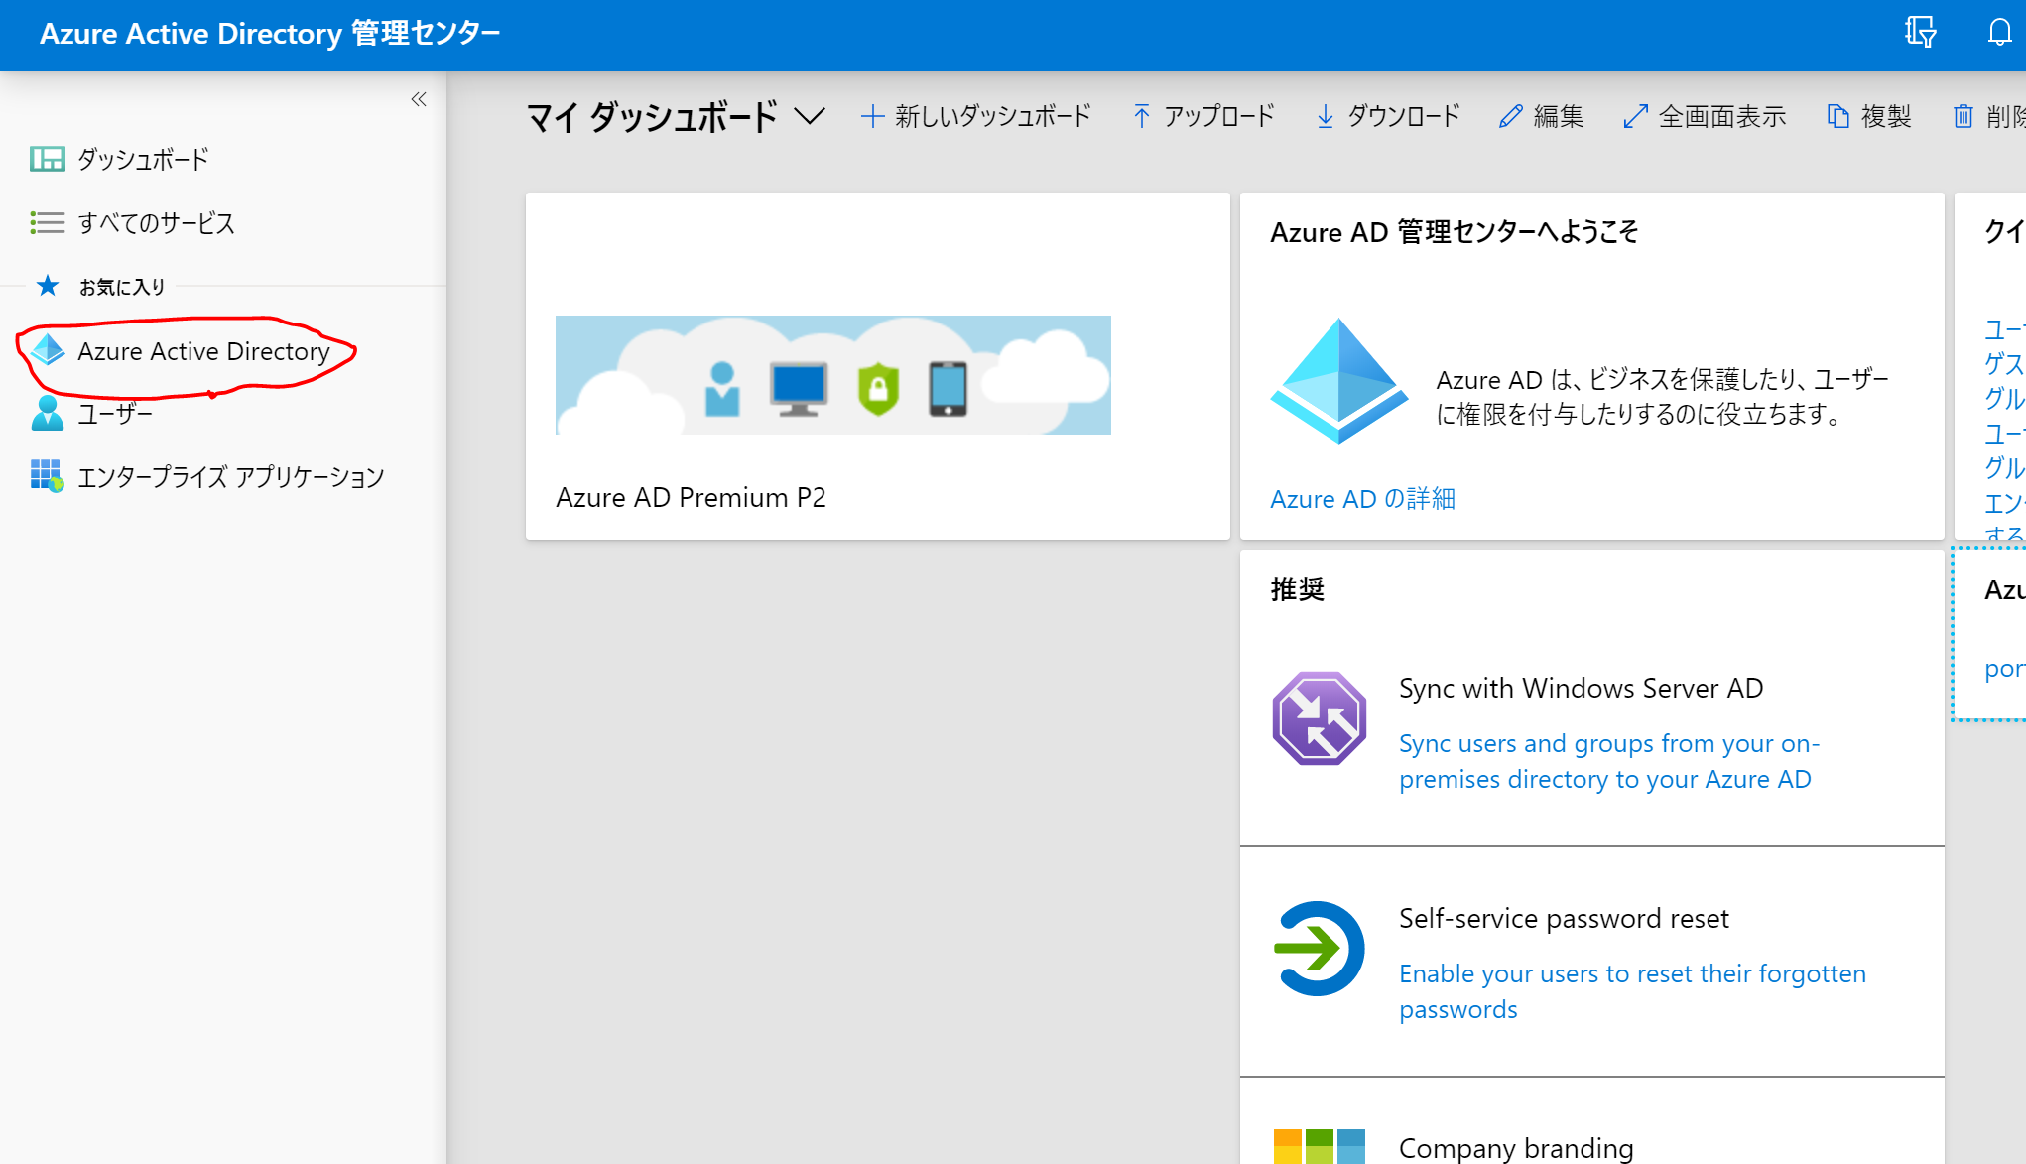Click the アップロード toolbar button
The image size is (2026, 1164).
click(1203, 117)
